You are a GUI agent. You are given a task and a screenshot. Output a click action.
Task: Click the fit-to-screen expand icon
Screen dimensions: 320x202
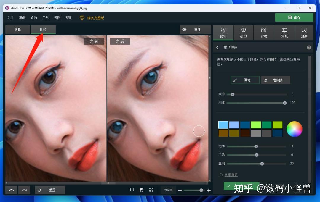pyautogui.click(x=151, y=190)
